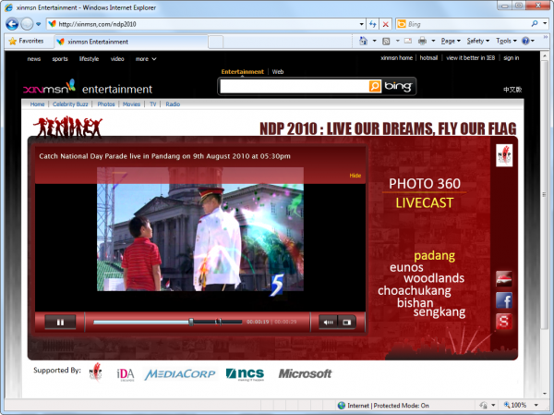Click the browser Forward button

(x=27, y=24)
